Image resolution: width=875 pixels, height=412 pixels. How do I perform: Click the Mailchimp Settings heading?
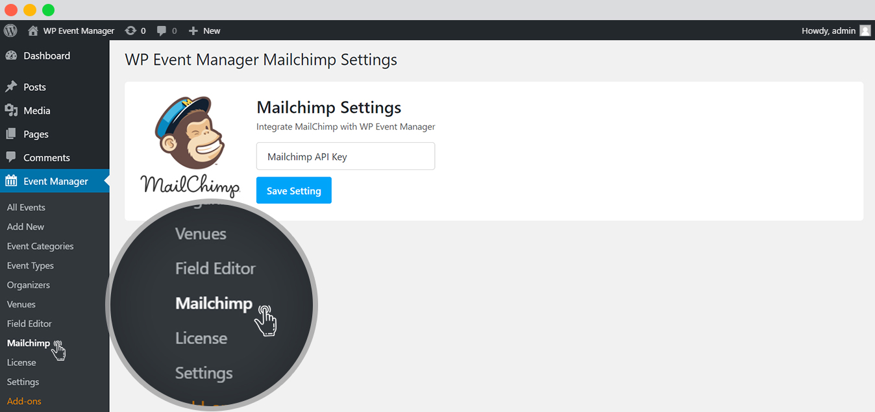pyautogui.click(x=329, y=107)
